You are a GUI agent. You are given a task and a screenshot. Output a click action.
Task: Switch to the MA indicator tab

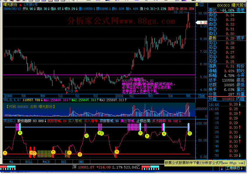click(x=11, y=162)
